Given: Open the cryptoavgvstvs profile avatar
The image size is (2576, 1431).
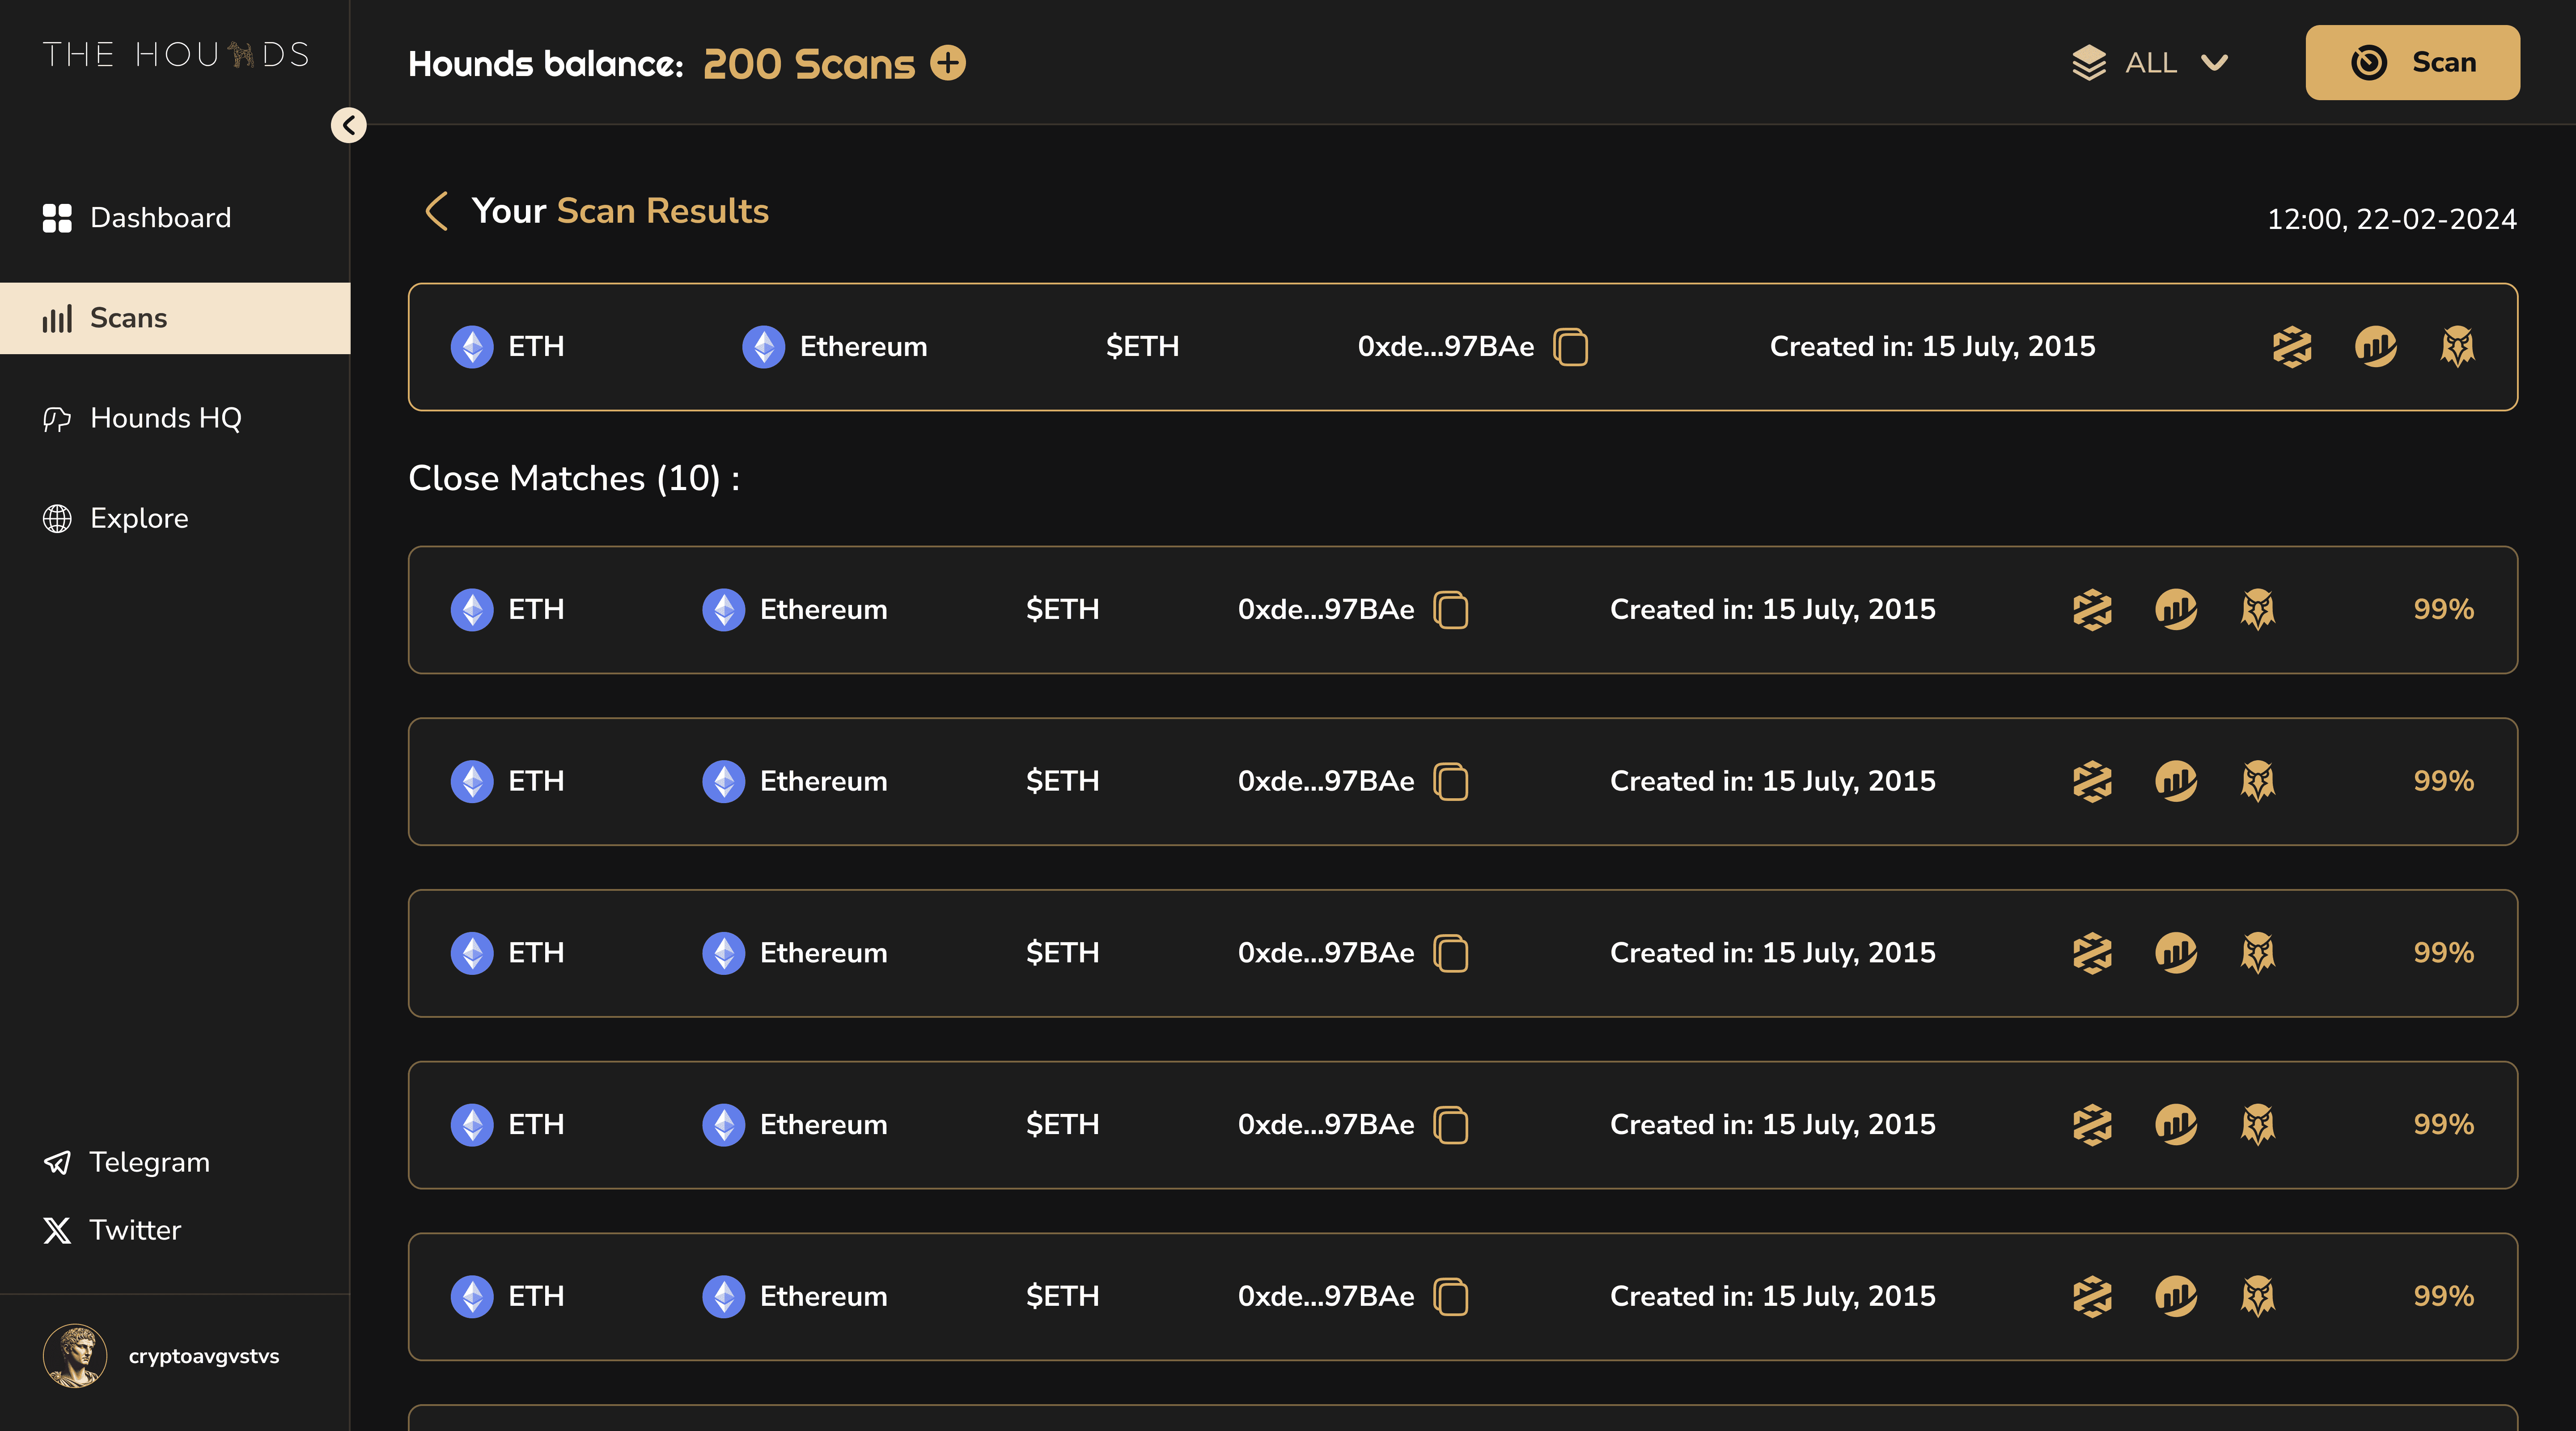Looking at the screenshot, I should click(75, 1356).
